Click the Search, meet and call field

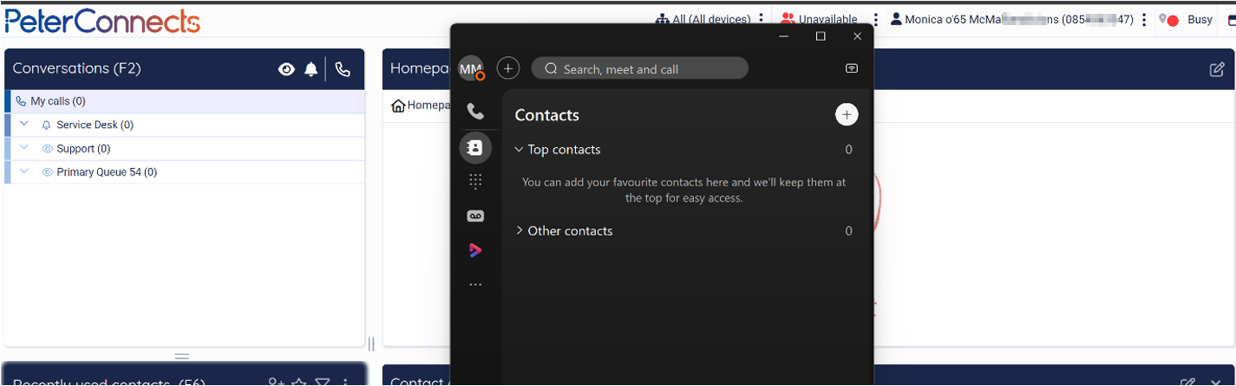coord(639,68)
